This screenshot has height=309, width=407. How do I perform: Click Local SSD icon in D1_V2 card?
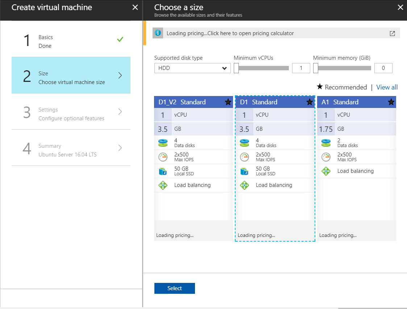163,171
